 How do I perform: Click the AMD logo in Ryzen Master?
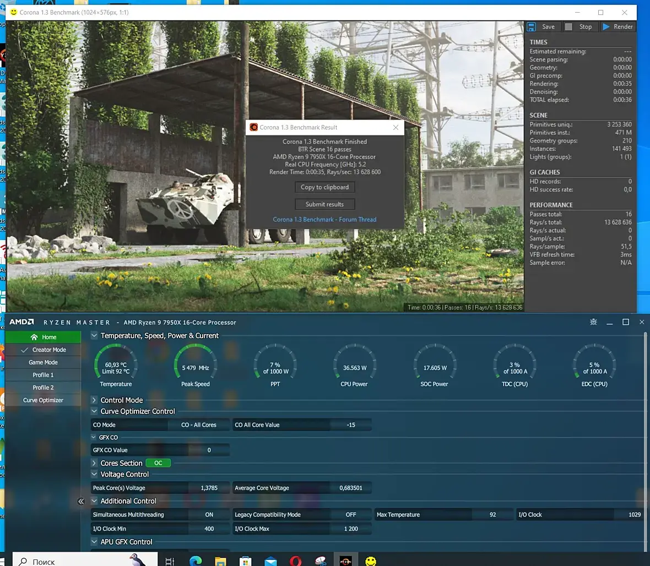click(22, 322)
